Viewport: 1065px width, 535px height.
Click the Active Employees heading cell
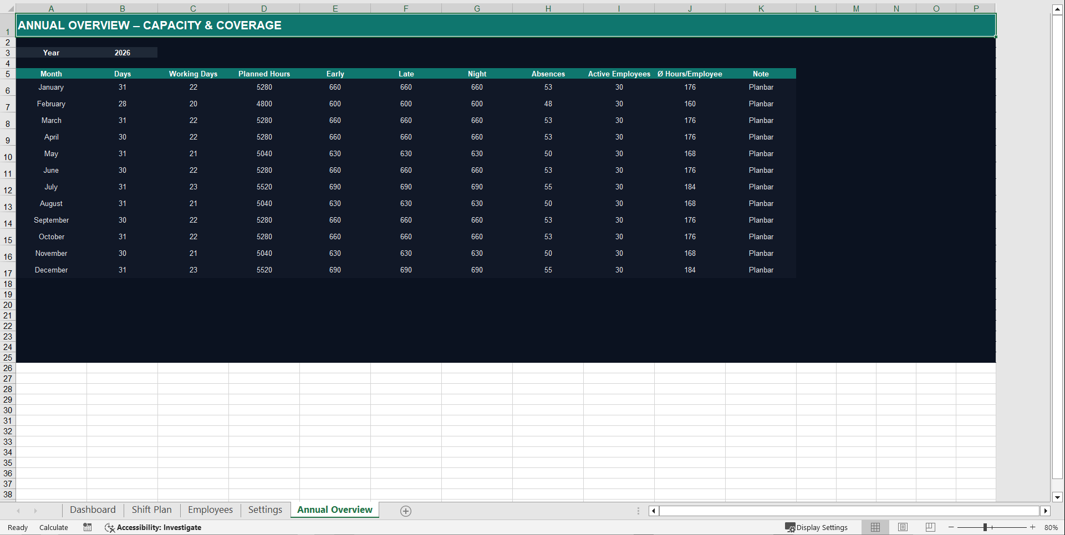[x=619, y=74]
